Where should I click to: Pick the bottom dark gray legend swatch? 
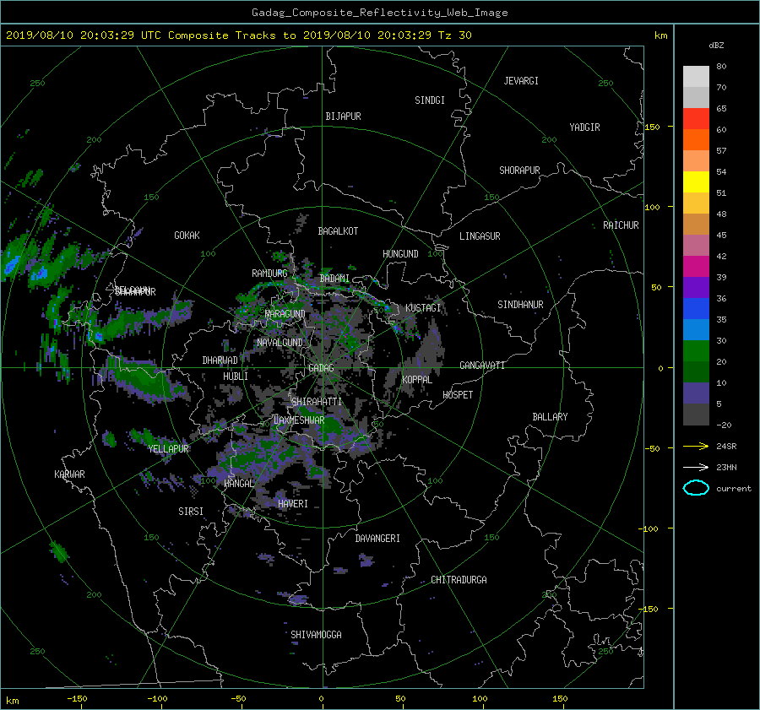pyautogui.click(x=696, y=415)
